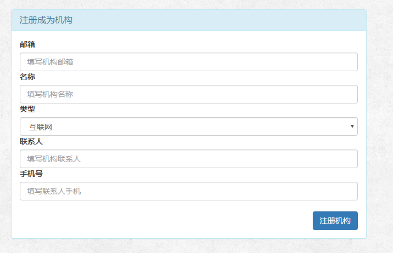Click the 填写联系人手机 phone input
Image resolution: width=393 pixels, height=253 pixels.
pyautogui.click(x=189, y=191)
